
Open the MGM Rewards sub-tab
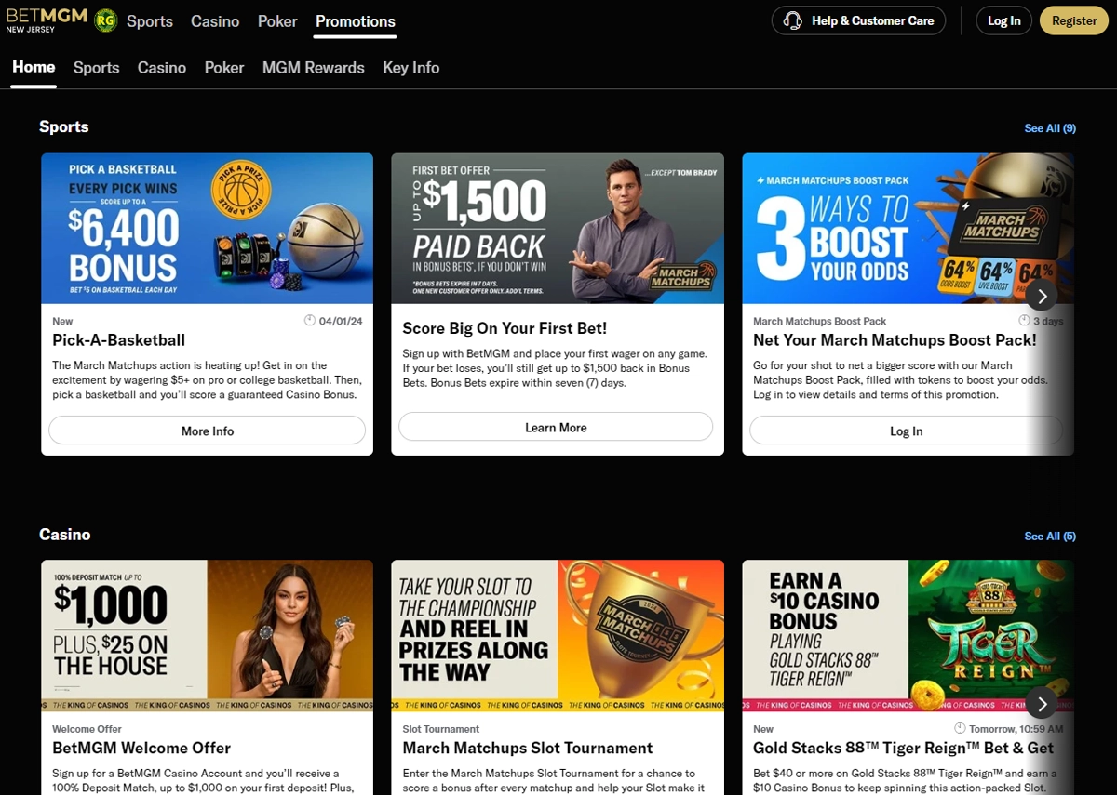(314, 68)
